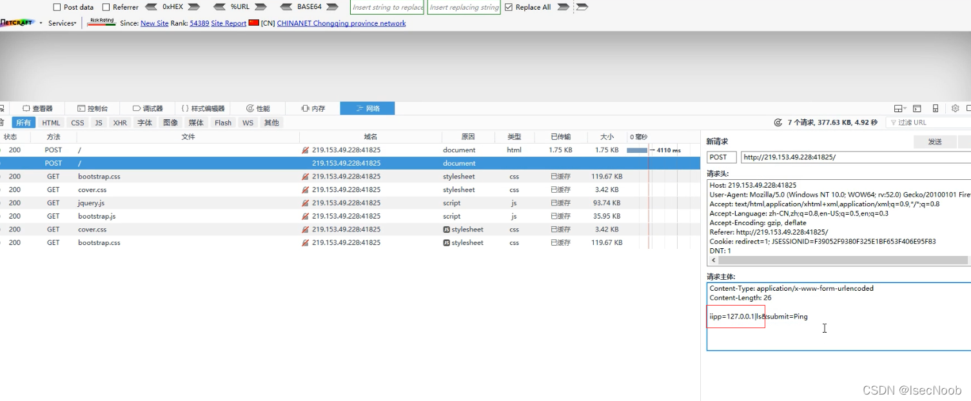This screenshot has height=401, width=971.
Task: Filter requests by XHR
Action: click(x=120, y=122)
